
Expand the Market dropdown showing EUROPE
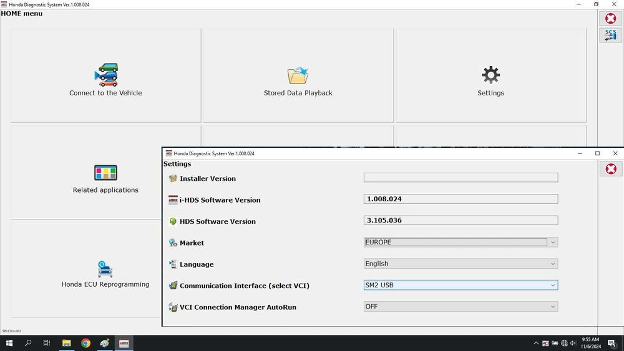pos(461,242)
